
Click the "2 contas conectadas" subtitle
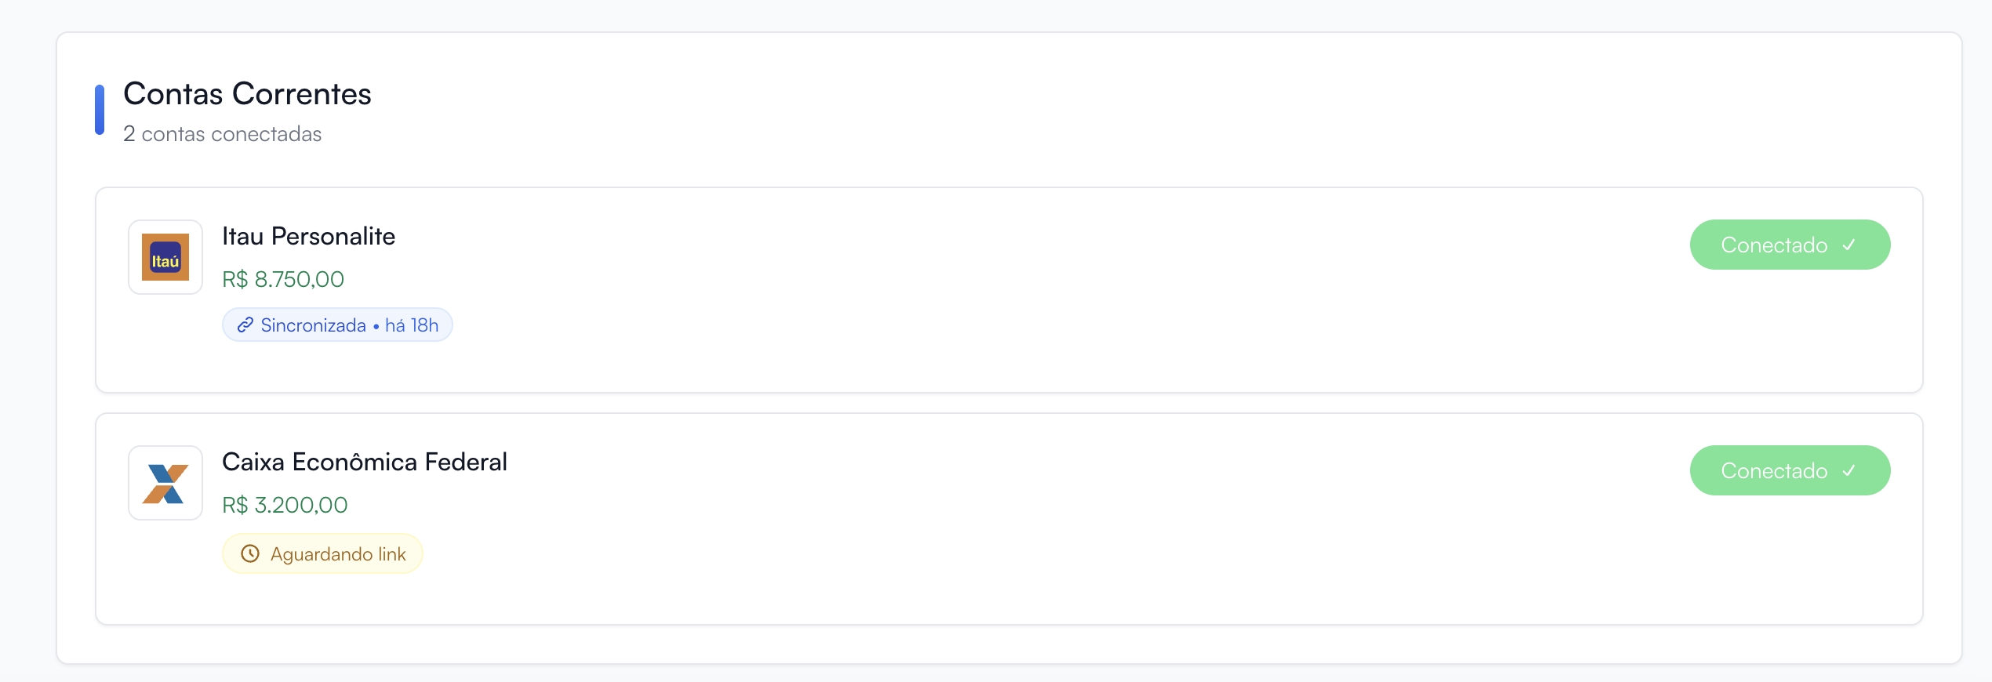(222, 135)
